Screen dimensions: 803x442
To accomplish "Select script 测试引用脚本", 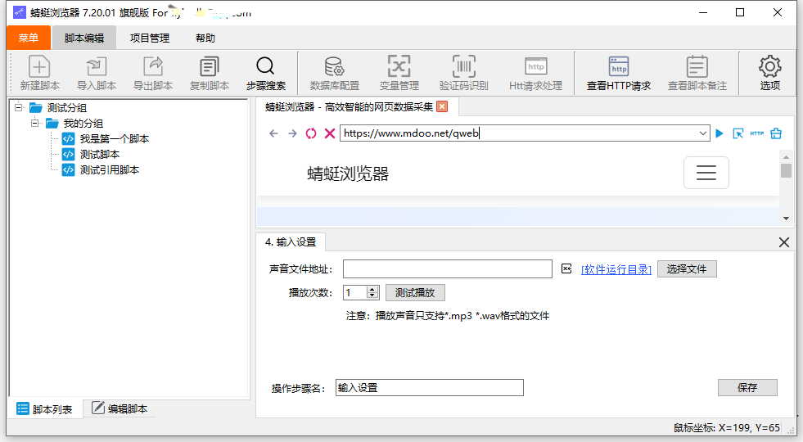I will tap(110, 169).
